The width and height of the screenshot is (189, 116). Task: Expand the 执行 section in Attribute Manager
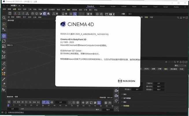tap(124, 94)
